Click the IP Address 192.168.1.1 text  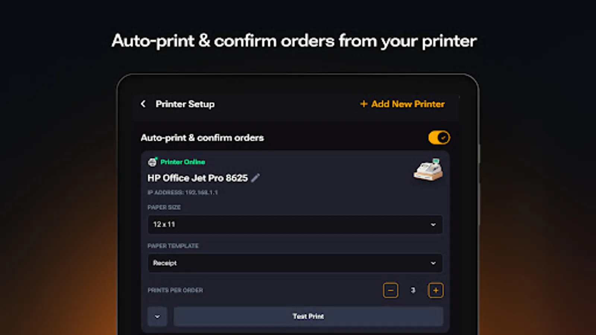pos(183,192)
